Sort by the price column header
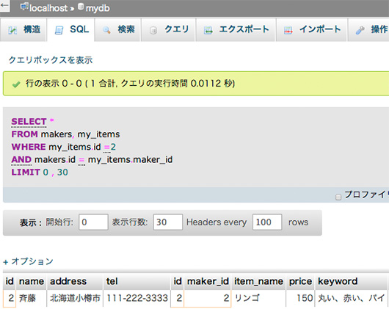The width and height of the screenshot is (389, 309). click(x=300, y=281)
